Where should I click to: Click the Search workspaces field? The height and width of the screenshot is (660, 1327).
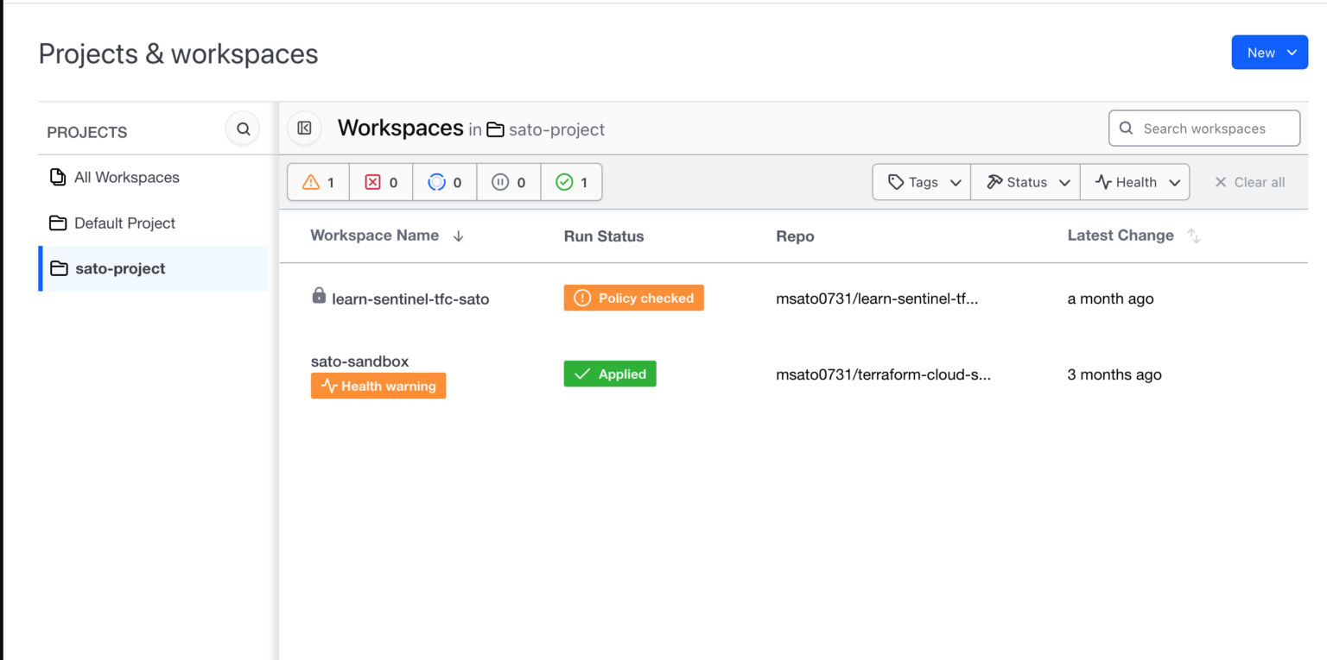(x=1204, y=128)
